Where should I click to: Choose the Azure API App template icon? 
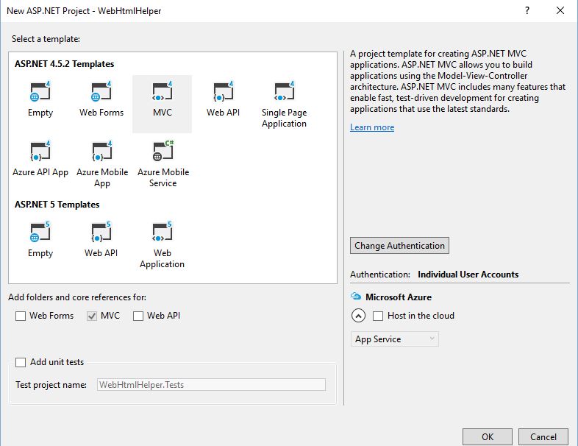(40, 151)
